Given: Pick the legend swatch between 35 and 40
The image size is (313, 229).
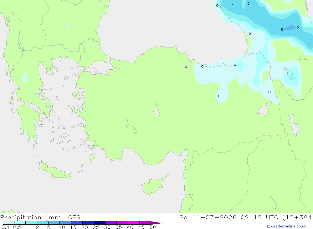Looking at the screenshot, I should pos(122,223).
